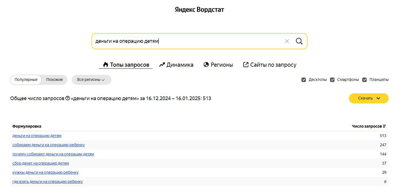The image size is (404, 194).
Task: Open the Скачать download dropdown
Action: pyautogui.click(x=368, y=98)
